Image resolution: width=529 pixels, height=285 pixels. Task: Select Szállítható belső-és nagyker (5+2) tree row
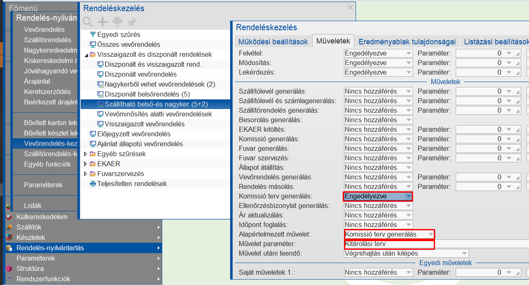click(155, 104)
